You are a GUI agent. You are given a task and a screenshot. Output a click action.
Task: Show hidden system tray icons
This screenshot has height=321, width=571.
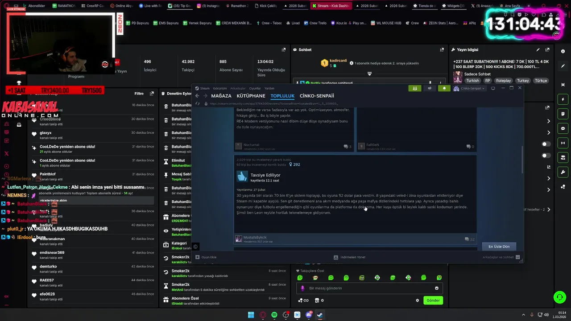(524, 315)
